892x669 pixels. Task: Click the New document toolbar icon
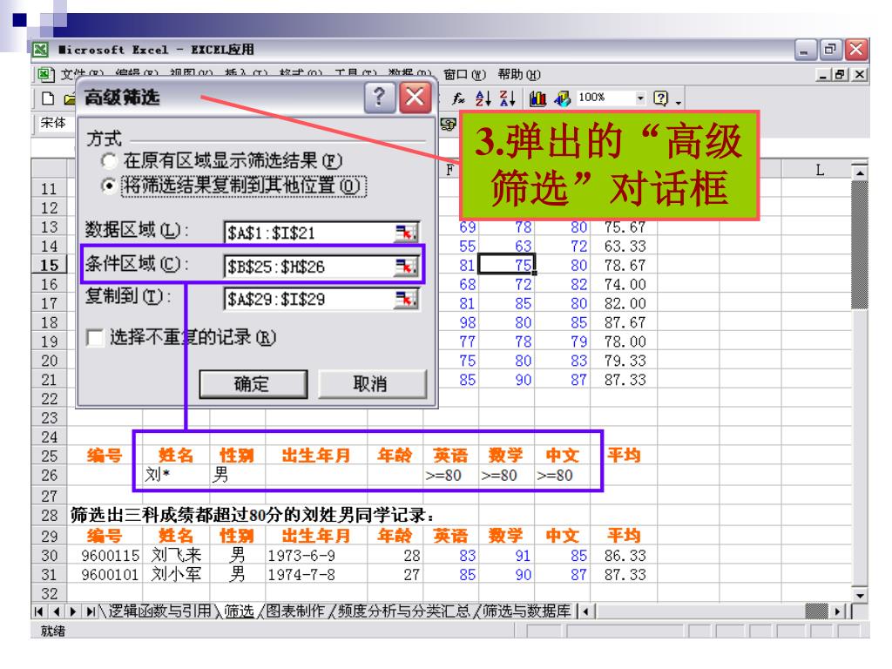(49, 98)
